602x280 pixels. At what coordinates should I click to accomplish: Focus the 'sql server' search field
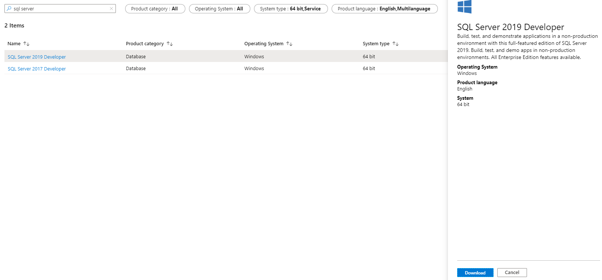(x=59, y=9)
